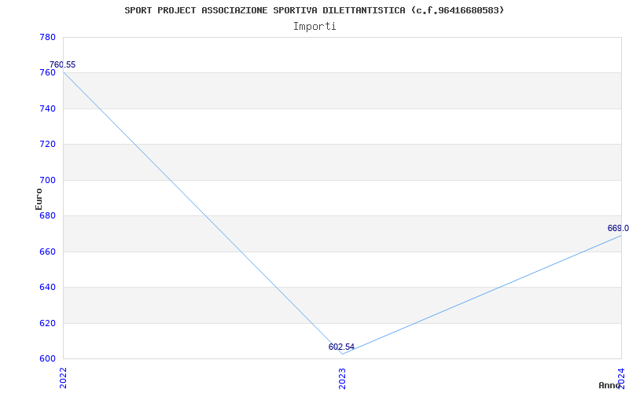The height and width of the screenshot is (393, 629).
Task: Click the 2023 x-axis year label
Action: tap(342, 377)
